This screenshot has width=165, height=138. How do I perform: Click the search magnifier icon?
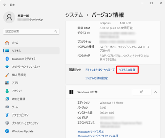point(56,32)
